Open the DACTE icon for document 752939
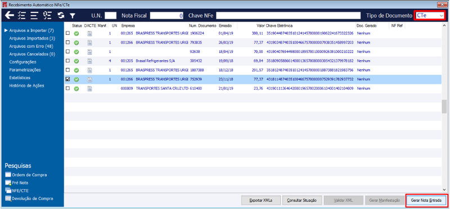Screen dimensions: 450x209 (x=90, y=79)
